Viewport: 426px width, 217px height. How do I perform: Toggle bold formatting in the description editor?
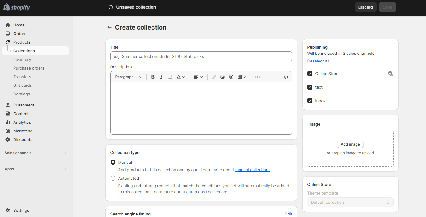click(153, 77)
